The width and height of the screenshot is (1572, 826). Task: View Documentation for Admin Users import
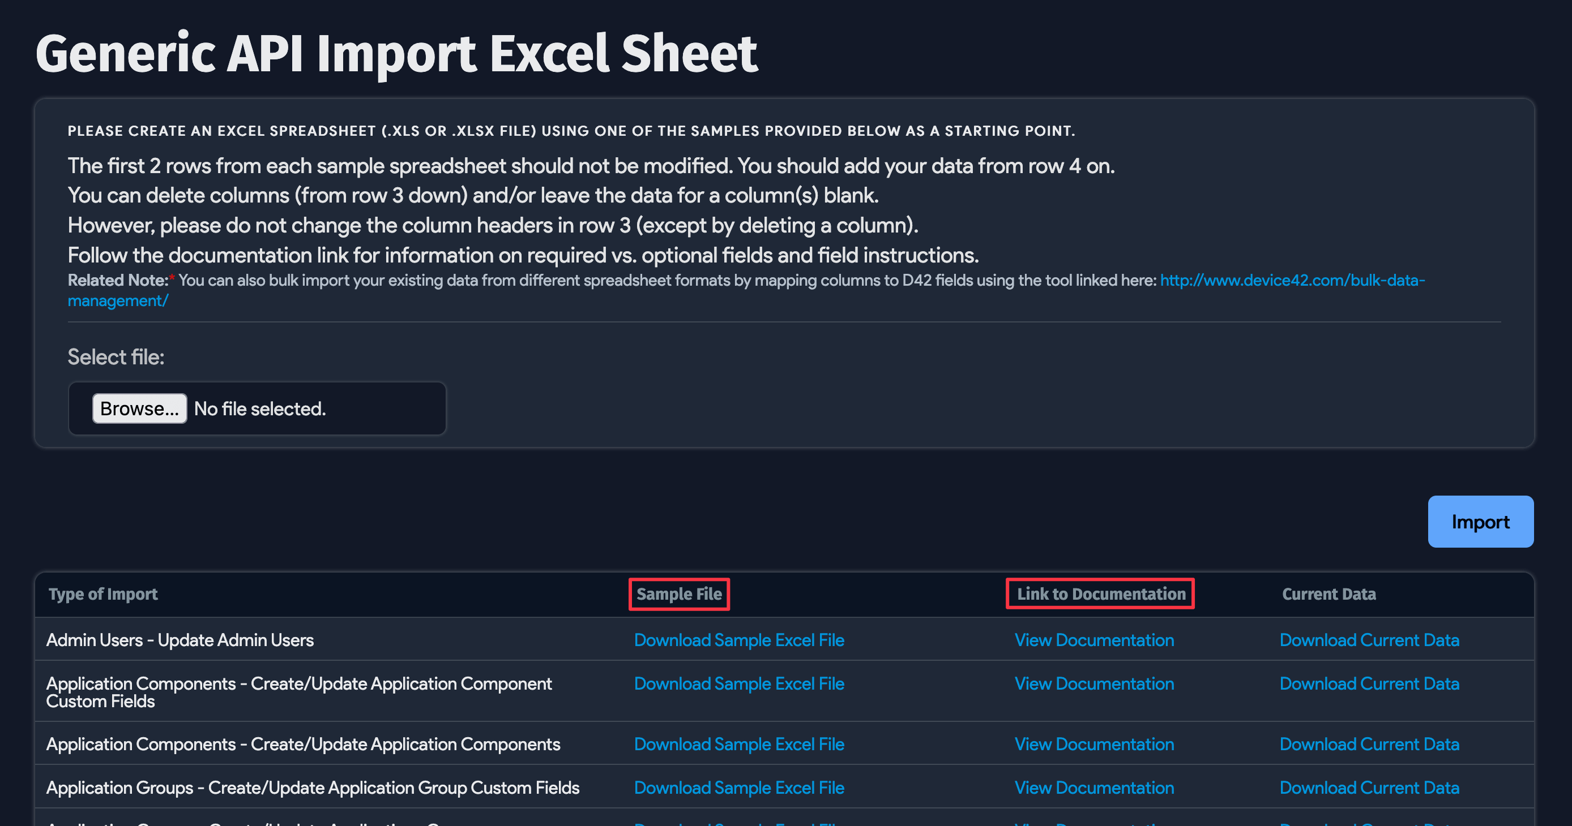1093,640
